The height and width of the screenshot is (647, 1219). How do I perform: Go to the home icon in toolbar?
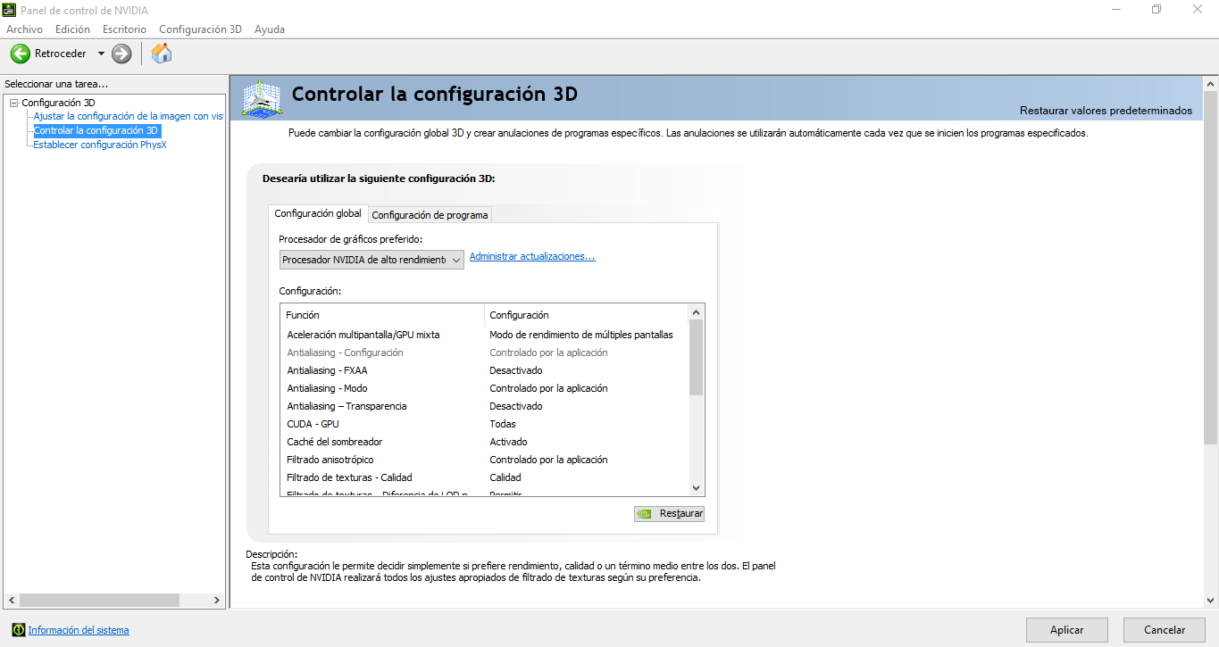pyautogui.click(x=162, y=54)
